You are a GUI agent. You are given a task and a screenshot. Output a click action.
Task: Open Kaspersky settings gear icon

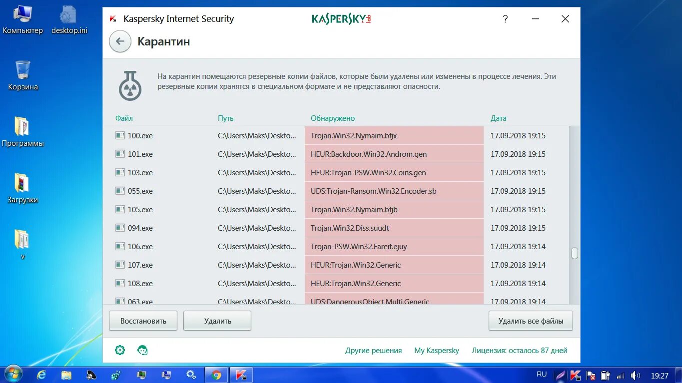120,350
